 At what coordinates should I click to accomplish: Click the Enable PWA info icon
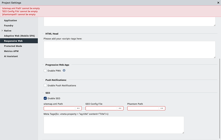point(64,71)
